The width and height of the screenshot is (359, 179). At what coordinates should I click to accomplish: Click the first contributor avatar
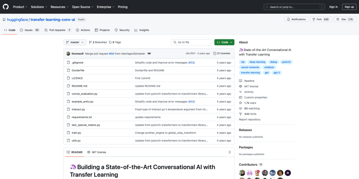point(242,173)
